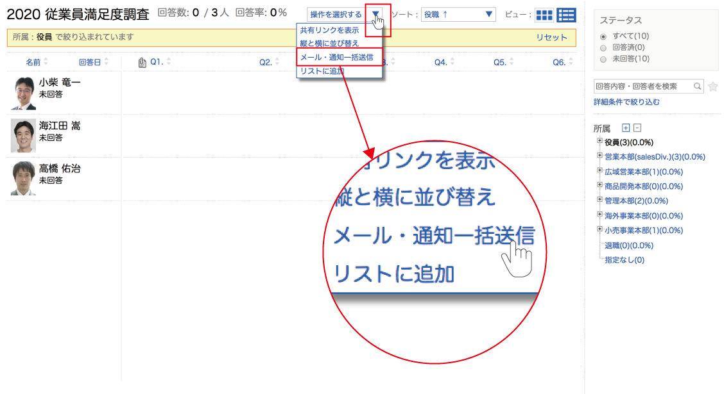724x394 pixels.
Task: Click the star favorite icon beside search
Action: tap(712, 86)
